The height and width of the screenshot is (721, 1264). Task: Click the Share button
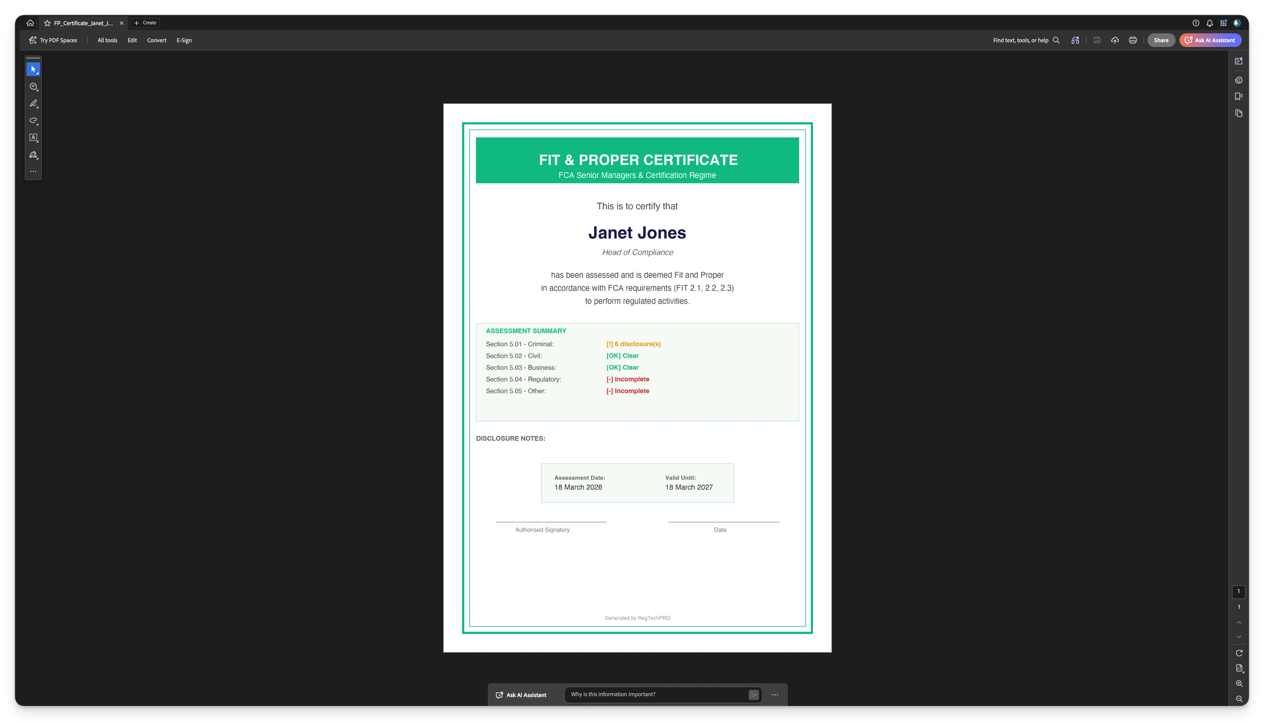point(1161,40)
